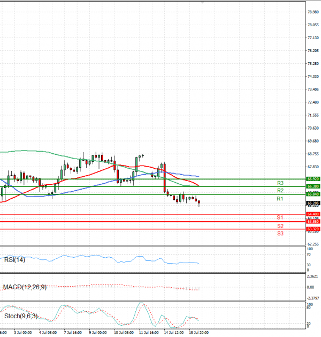Click the 73.405 price axis value
Image resolution: width=321 pixels, height=337 pixels.
click(314, 89)
